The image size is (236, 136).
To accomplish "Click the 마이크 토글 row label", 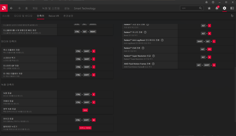I will (8, 119).
